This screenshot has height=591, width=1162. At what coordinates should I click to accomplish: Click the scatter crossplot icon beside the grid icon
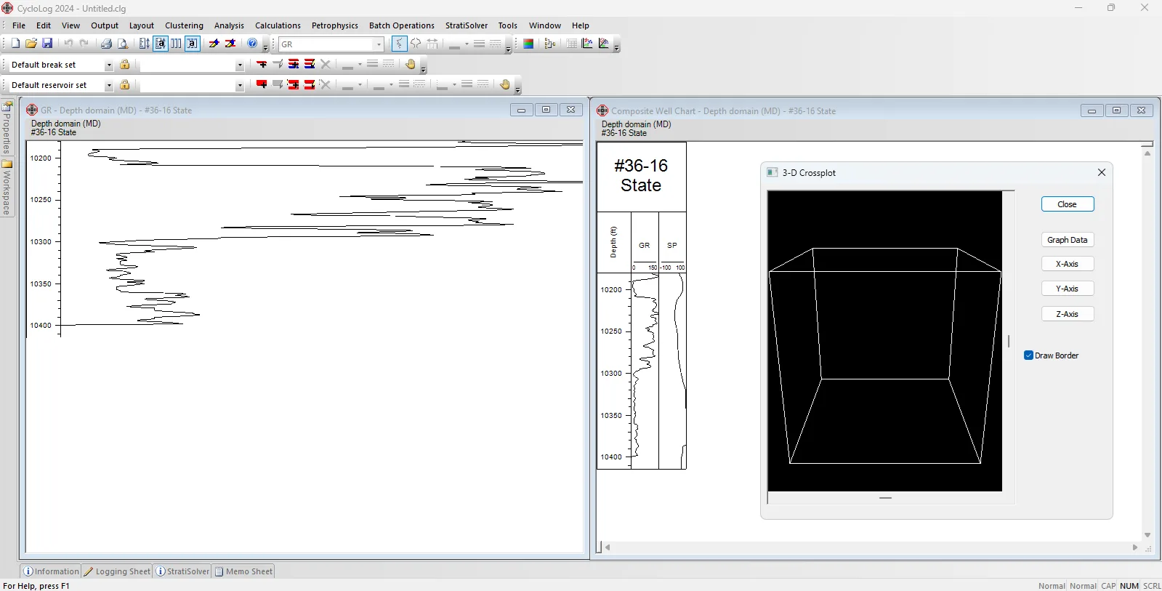pyautogui.click(x=588, y=44)
